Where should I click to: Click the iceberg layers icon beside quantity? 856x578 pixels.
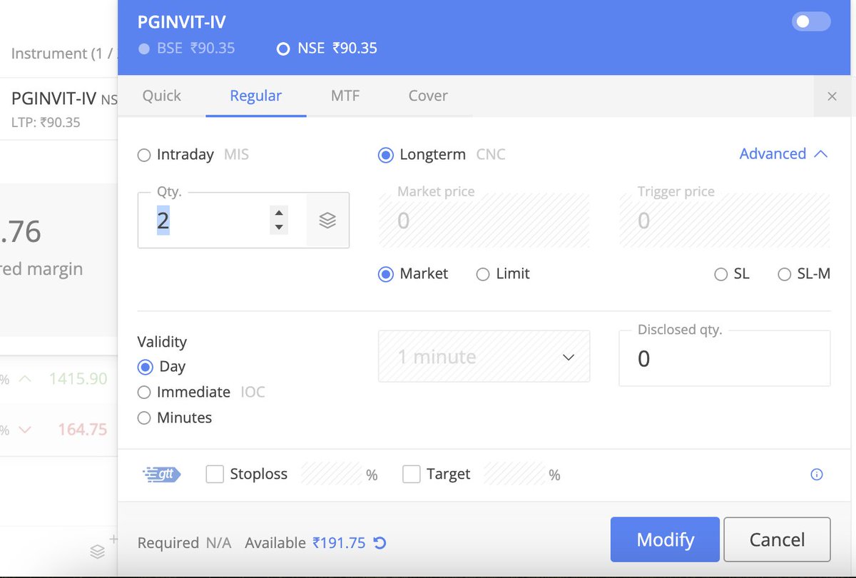327,220
